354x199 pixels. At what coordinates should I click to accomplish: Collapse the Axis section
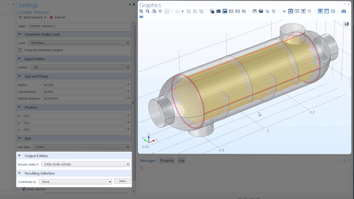tap(19, 138)
